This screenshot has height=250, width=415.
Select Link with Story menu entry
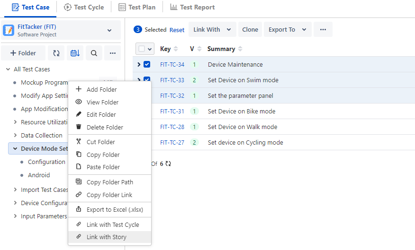pyautogui.click(x=109, y=237)
